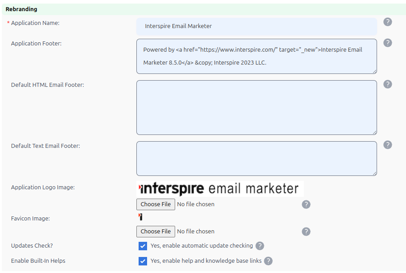Click into the Application Footer textarea
Image resolution: width=406 pixels, height=273 pixels.
coord(257,57)
